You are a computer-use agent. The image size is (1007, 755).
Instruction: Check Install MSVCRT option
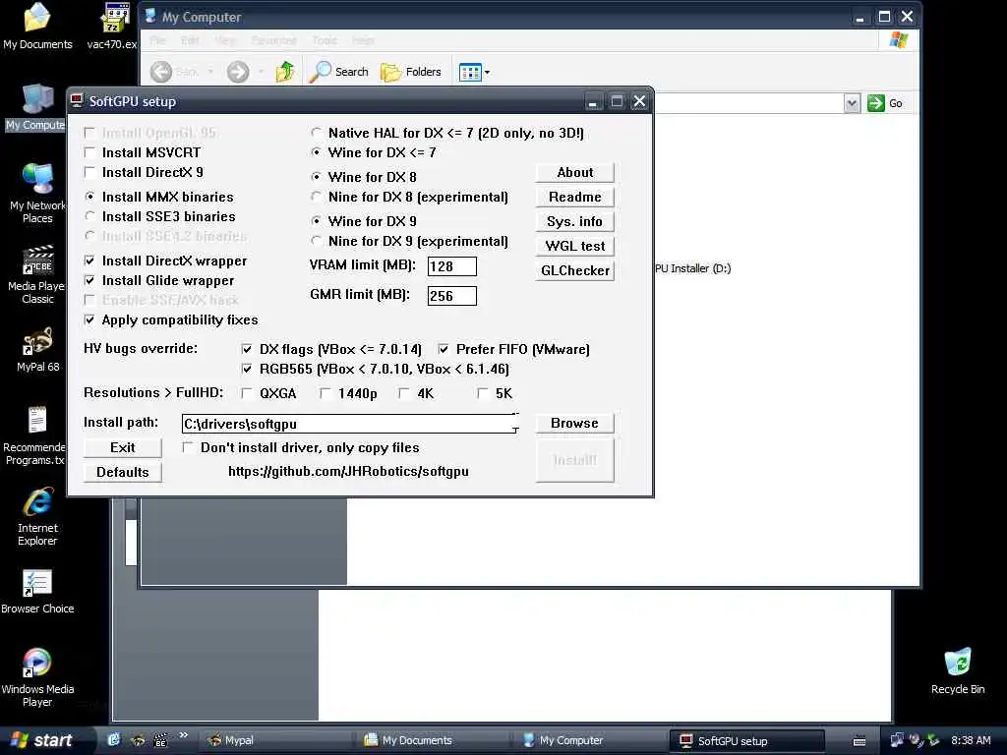pos(89,152)
